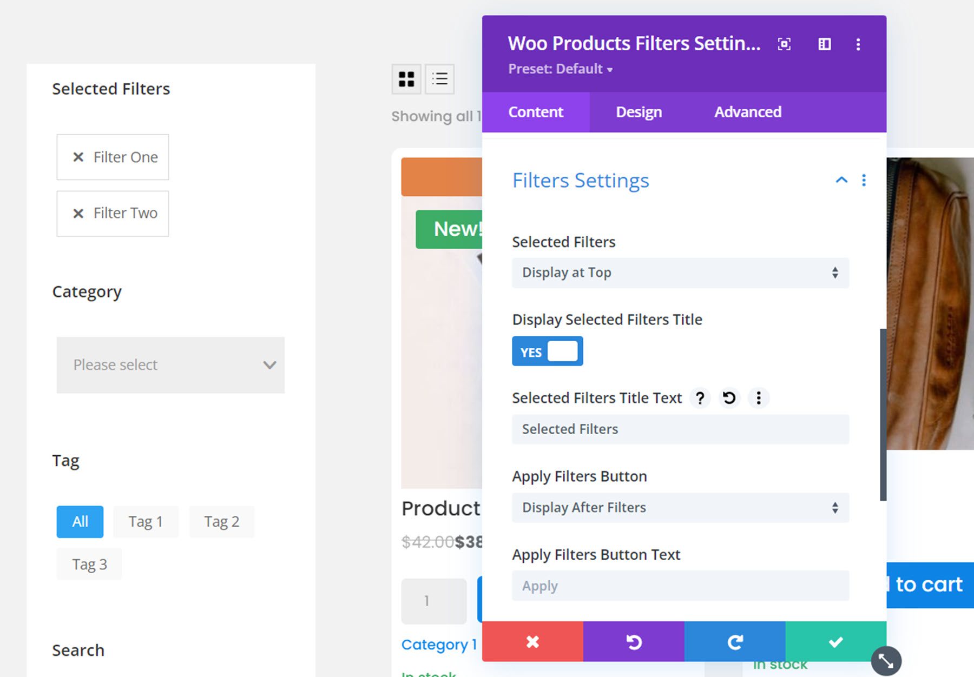Redo change with blue redo icon
This screenshot has height=677, width=974.
(734, 642)
